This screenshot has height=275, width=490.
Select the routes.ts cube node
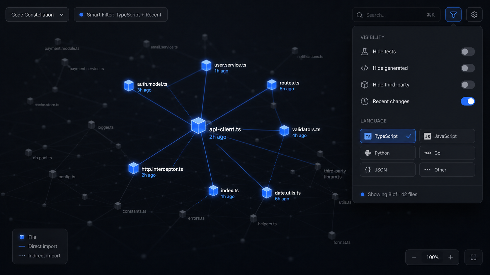[272, 84]
